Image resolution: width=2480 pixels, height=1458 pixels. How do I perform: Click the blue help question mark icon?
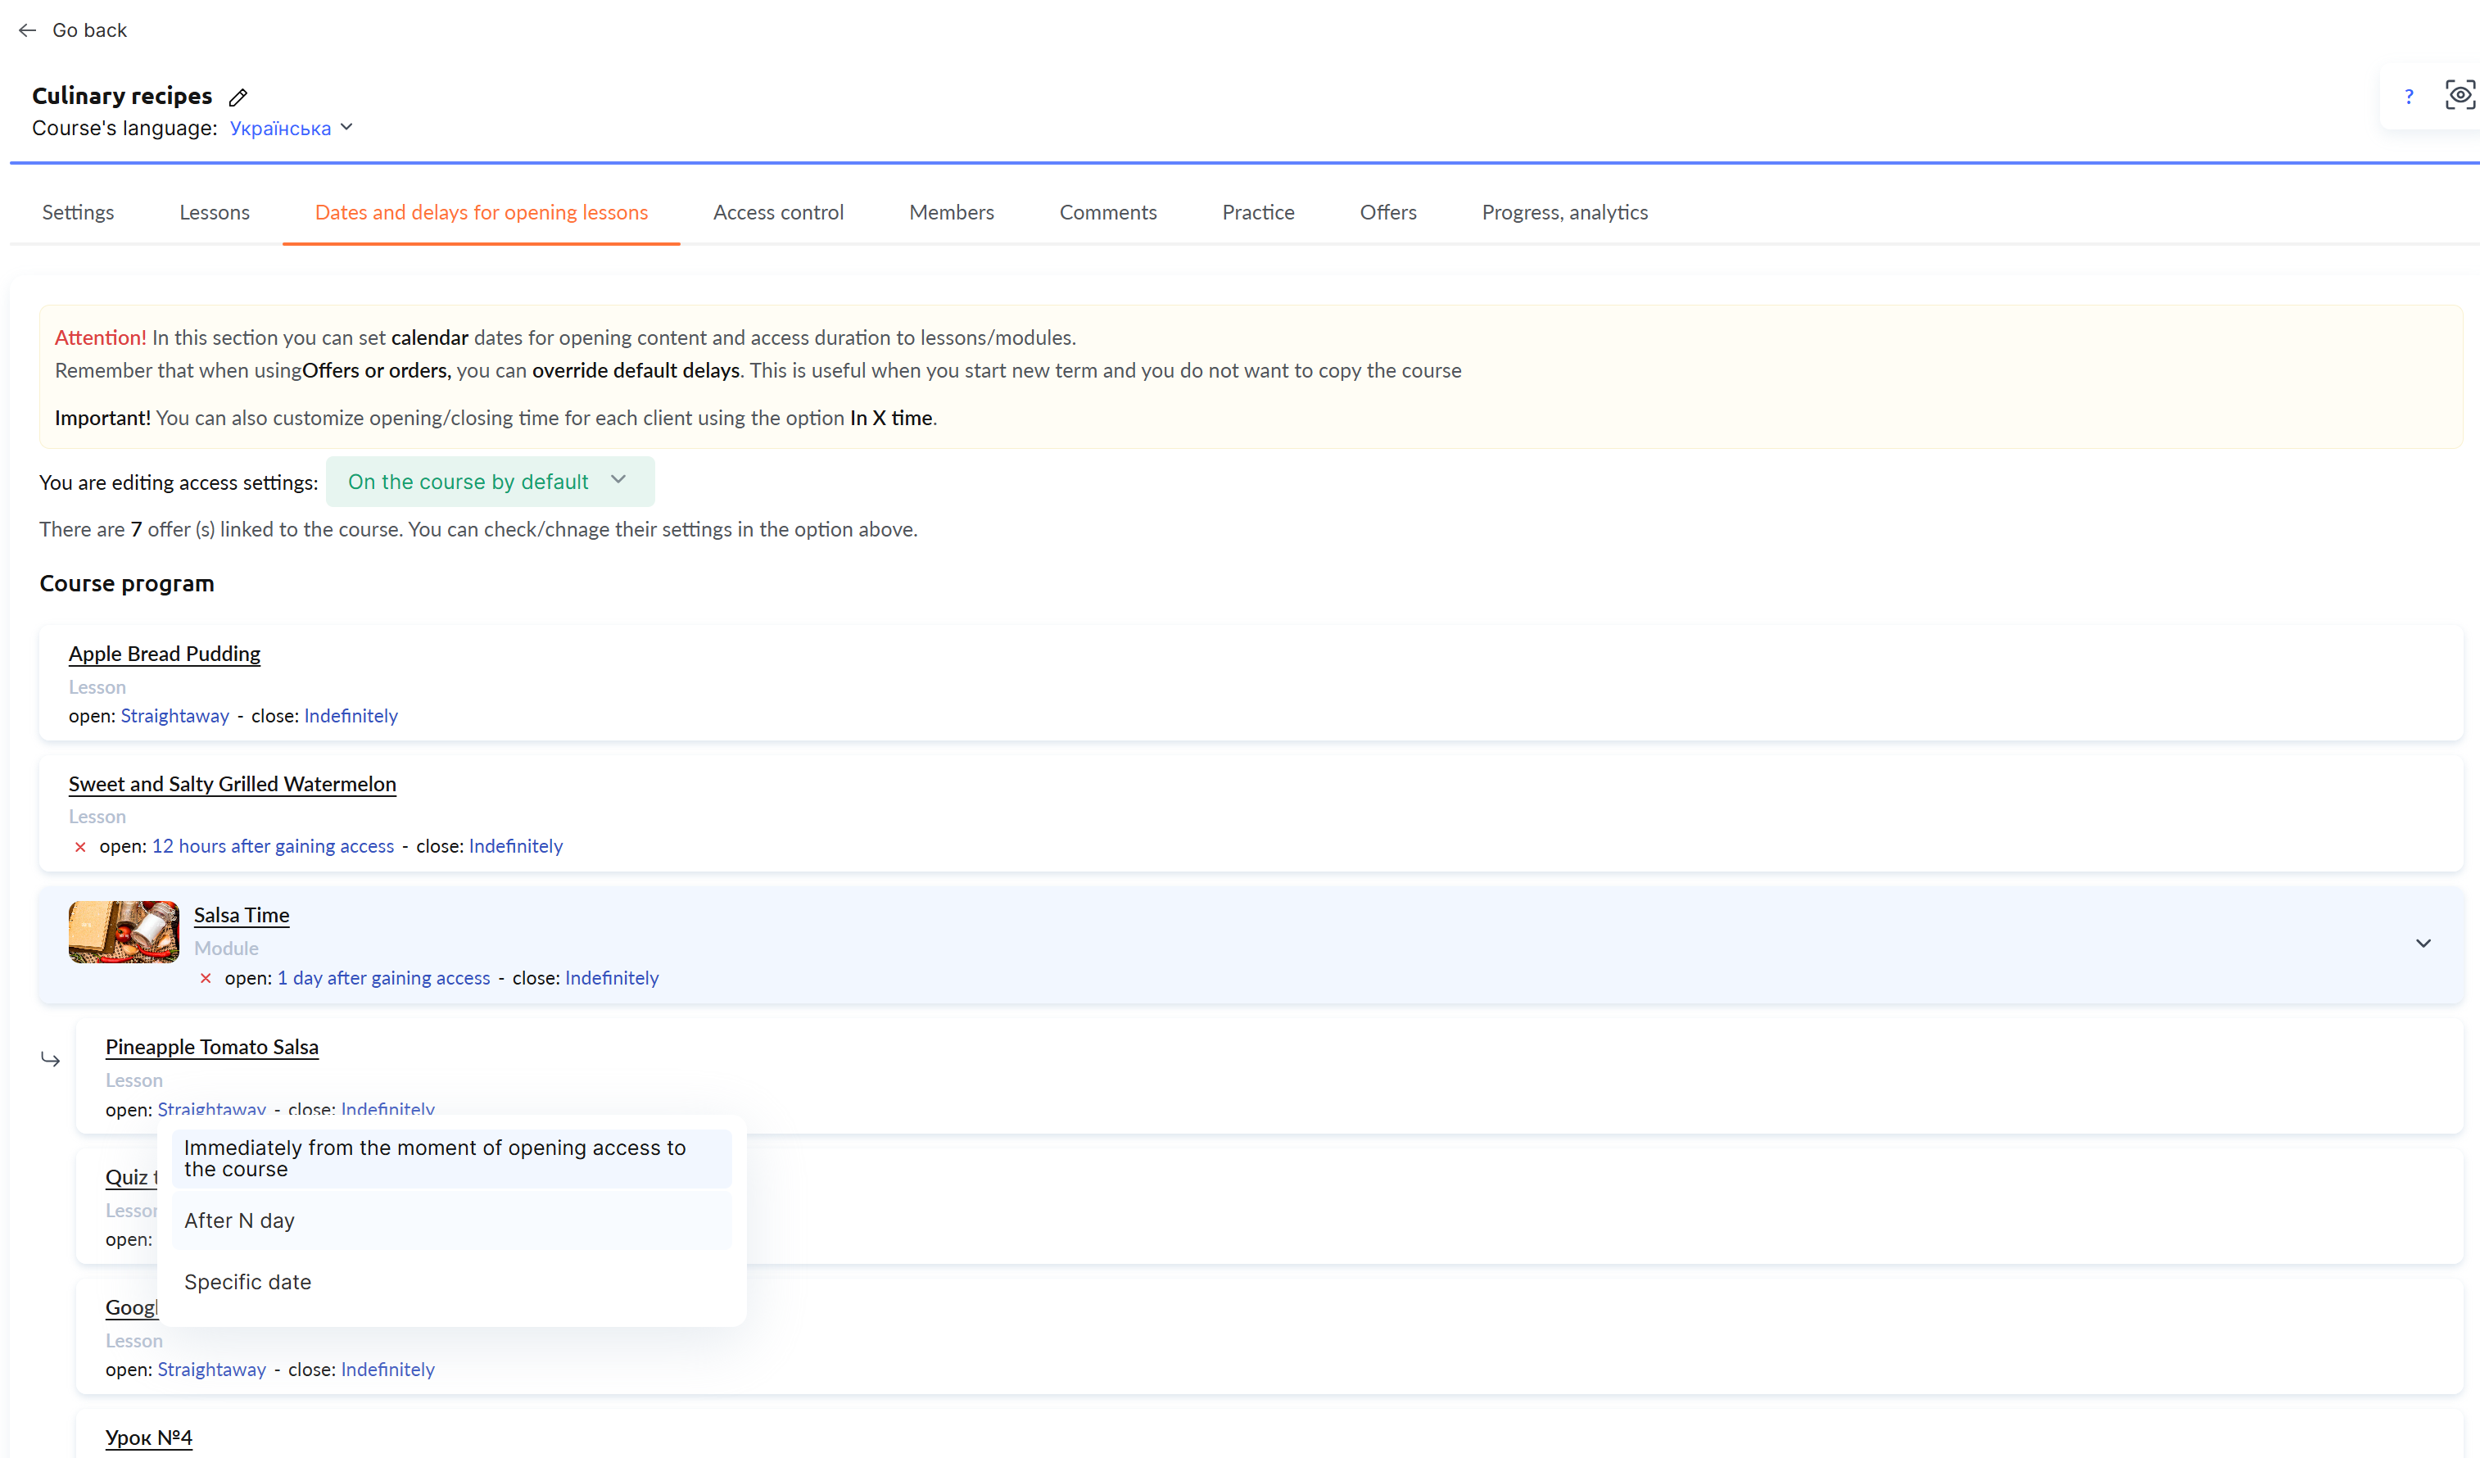click(2408, 96)
